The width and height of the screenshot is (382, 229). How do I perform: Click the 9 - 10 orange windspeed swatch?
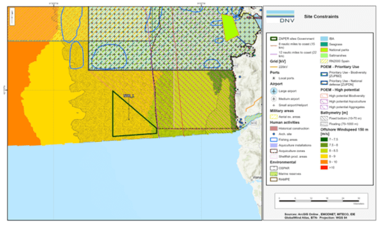324,162
